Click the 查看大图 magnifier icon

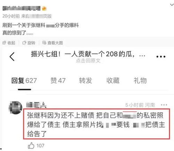click(44, 43)
